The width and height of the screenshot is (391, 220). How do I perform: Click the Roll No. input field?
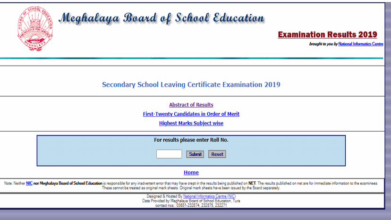point(169,154)
